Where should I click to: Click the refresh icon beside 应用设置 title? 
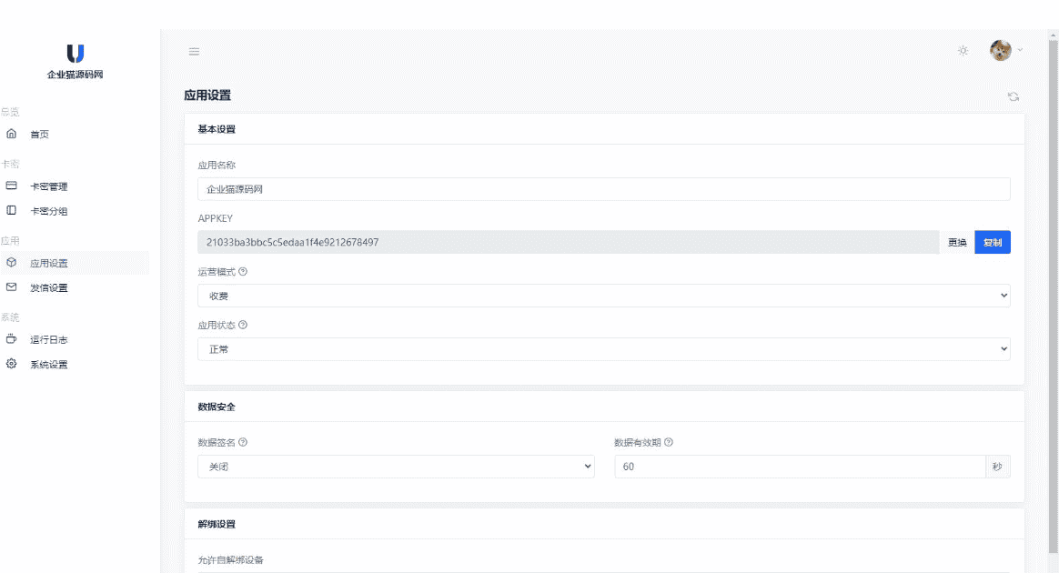(x=1013, y=96)
